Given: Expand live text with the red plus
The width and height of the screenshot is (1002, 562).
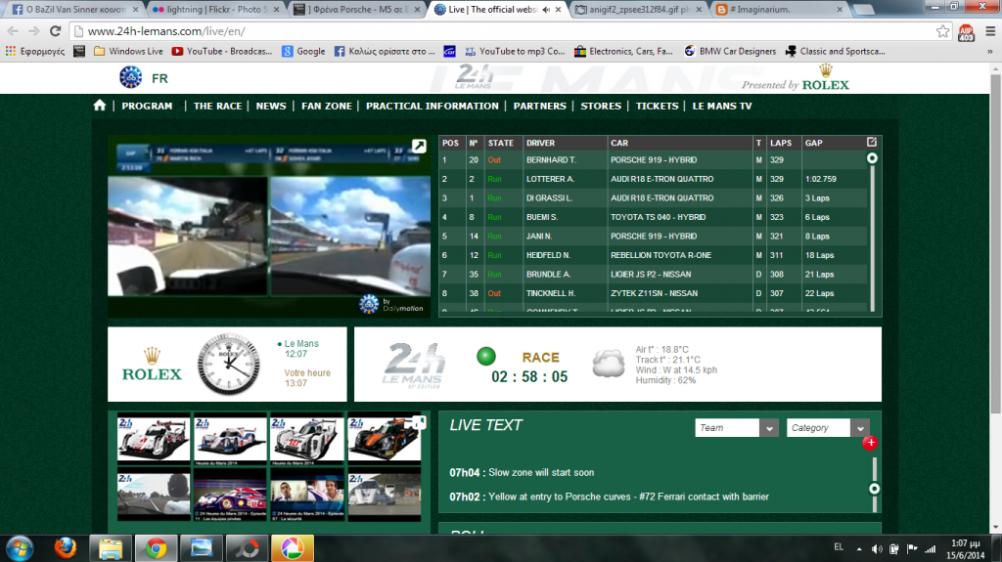Looking at the screenshot, I should click(870, 443).
